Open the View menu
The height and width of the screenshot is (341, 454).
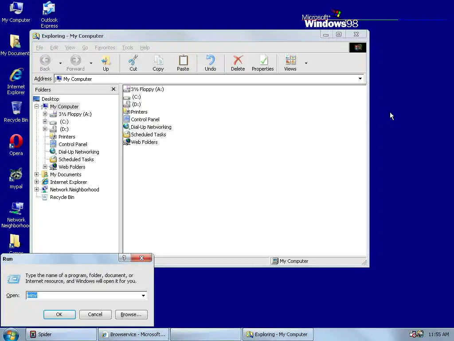[x=70, y=48]
